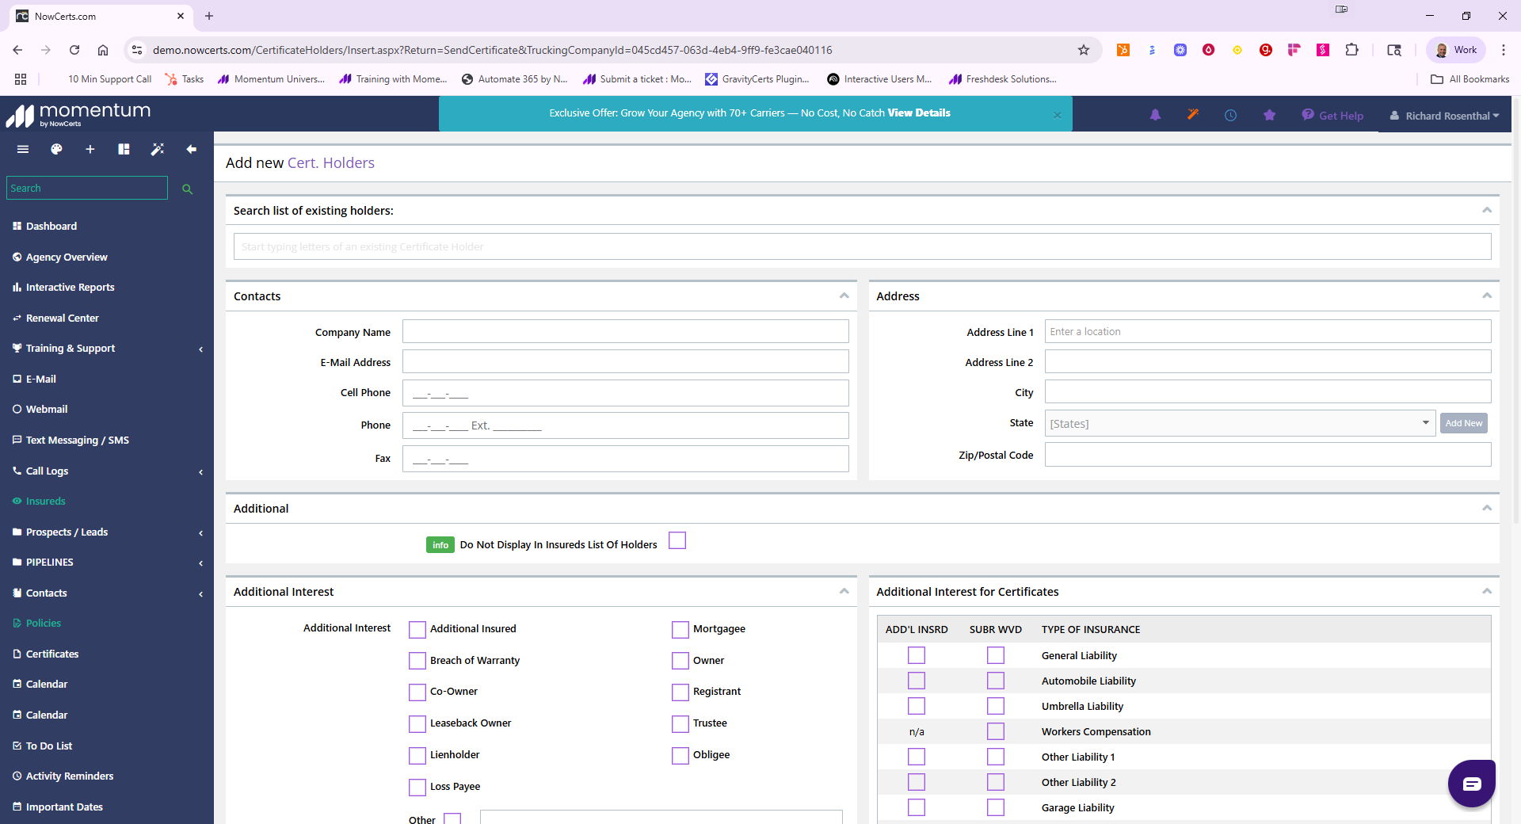Open the Richard Rosenthal user dropdown
1521x824 pixels.
(1445, 116)
